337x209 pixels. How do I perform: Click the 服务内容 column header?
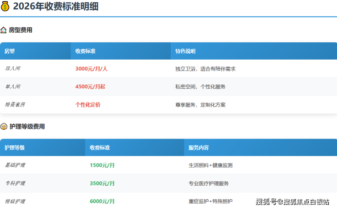tap(199, 148)
